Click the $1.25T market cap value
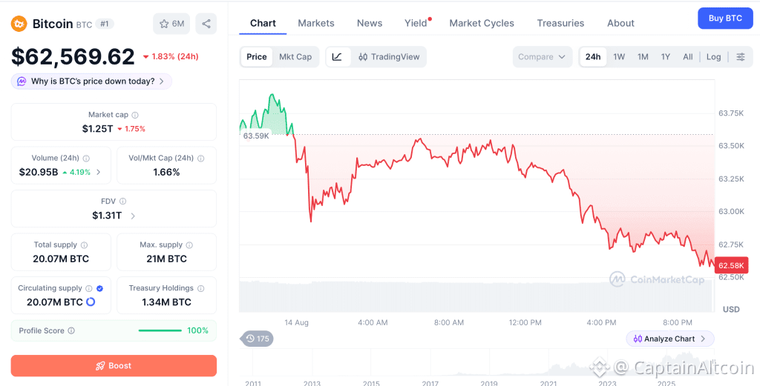760x386 pixels. tap(97, 129)
